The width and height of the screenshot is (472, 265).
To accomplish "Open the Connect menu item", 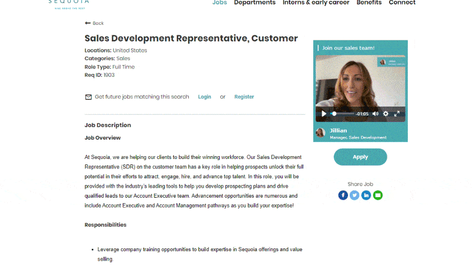I will (402, 3).
